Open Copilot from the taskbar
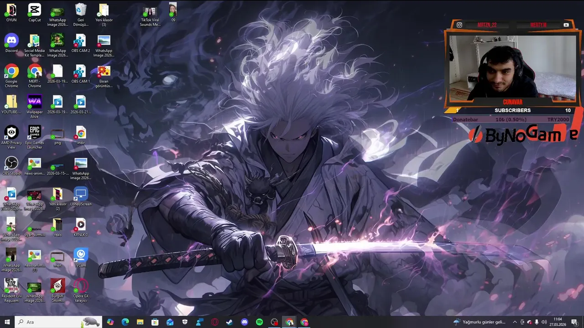The height and width of the screenshot is (328, 584). coord(110,322)
